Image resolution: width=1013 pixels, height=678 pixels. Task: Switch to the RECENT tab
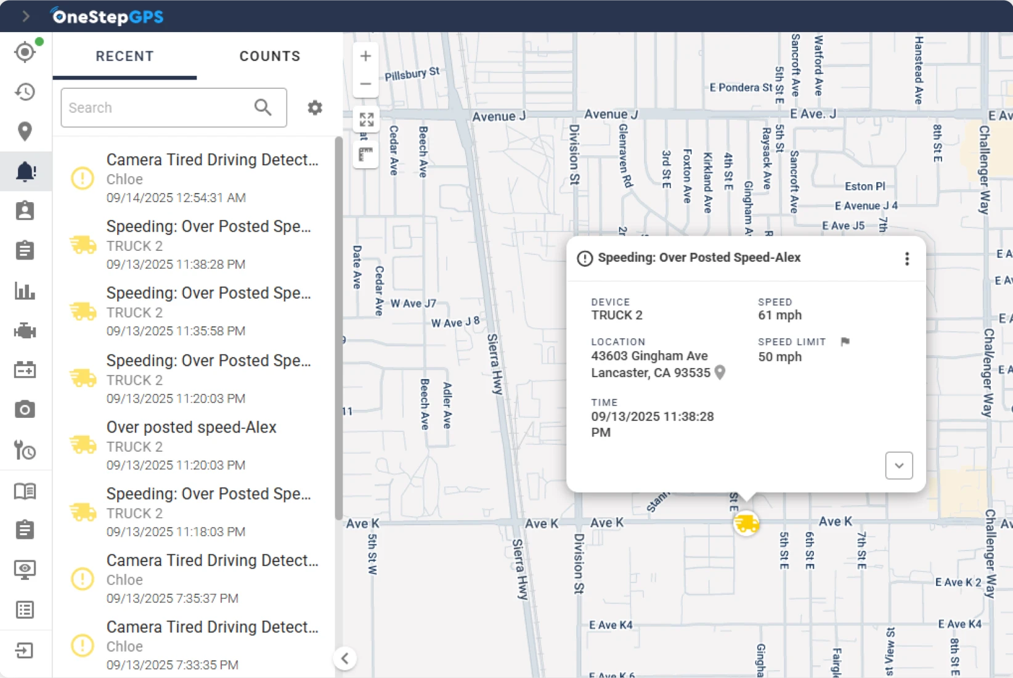[124, 56]
